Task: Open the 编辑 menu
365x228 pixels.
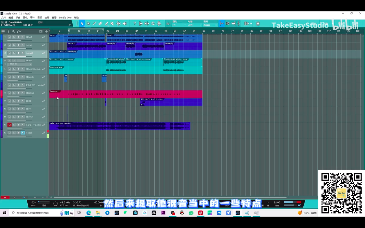Action: click(x=11, y=17)
